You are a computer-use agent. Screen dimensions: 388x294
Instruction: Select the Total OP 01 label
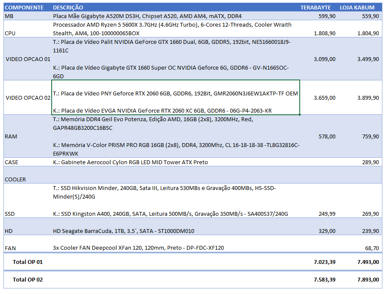[x=28, y=262]
